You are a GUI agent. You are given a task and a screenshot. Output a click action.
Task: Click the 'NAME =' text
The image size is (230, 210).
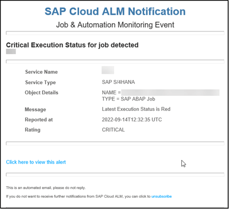[x=111, y=92]
